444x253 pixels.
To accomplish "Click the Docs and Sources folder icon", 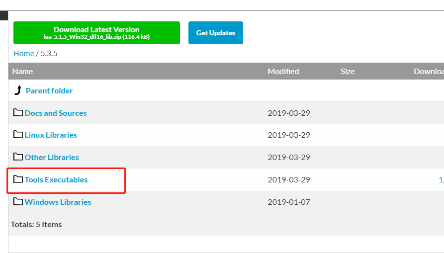I will pos(18,113).
